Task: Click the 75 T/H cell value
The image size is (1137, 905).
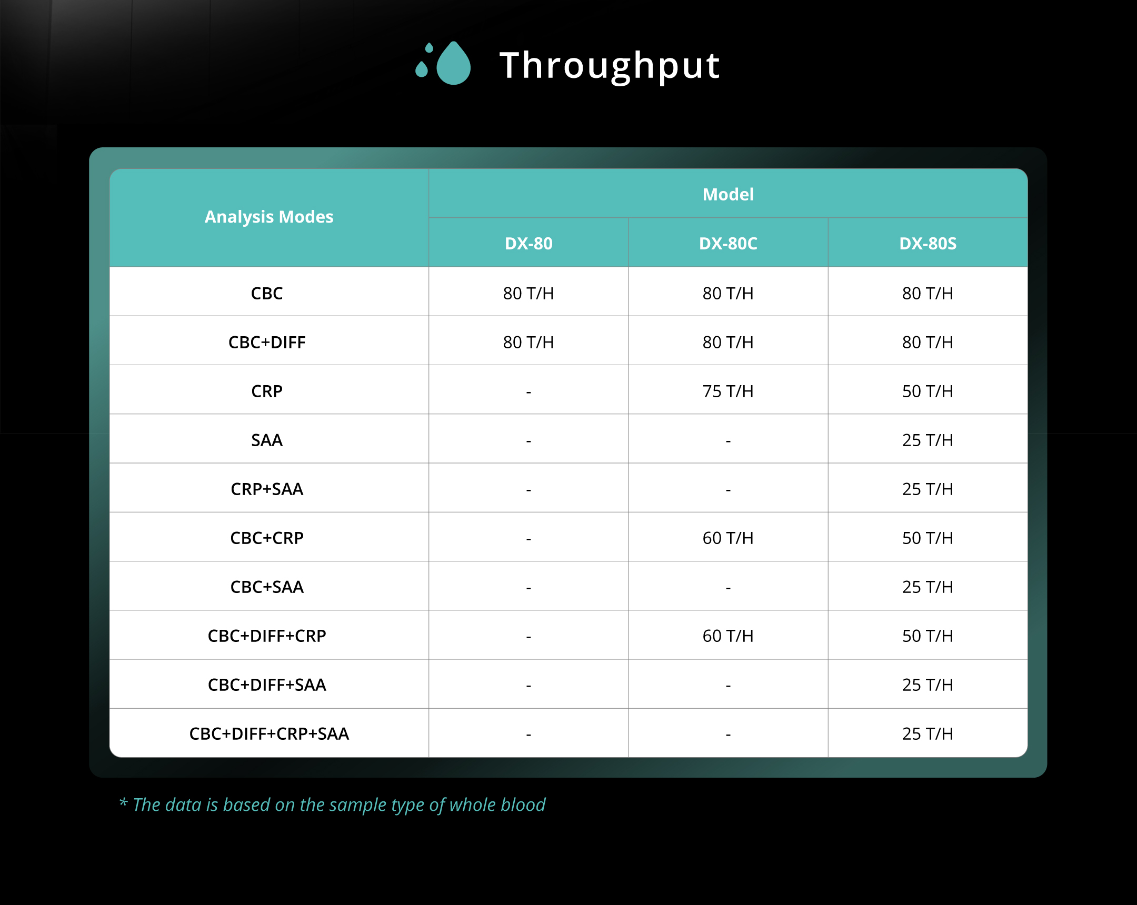Action: (728, 391)
